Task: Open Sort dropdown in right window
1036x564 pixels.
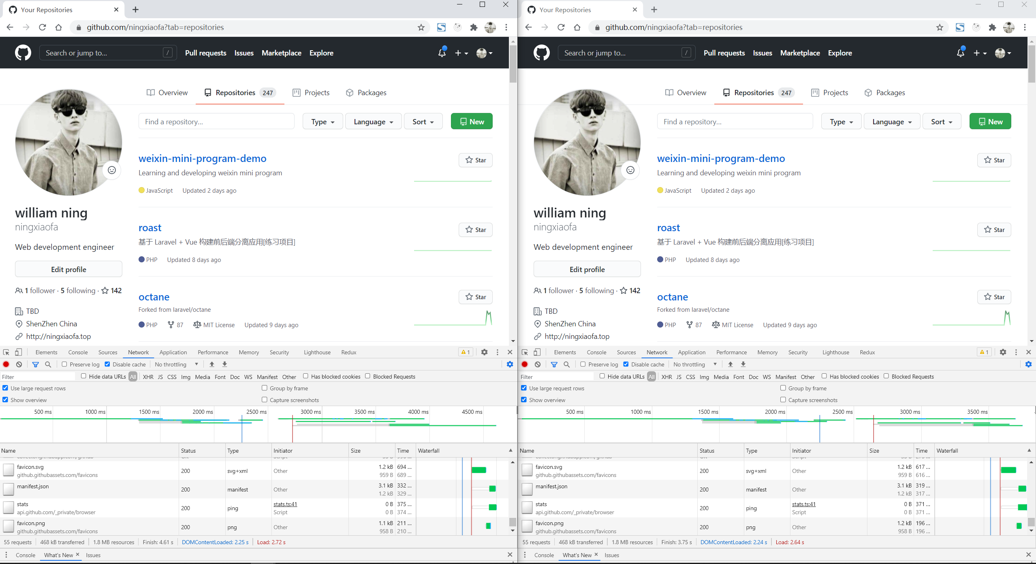Action: tap(942, 121)
